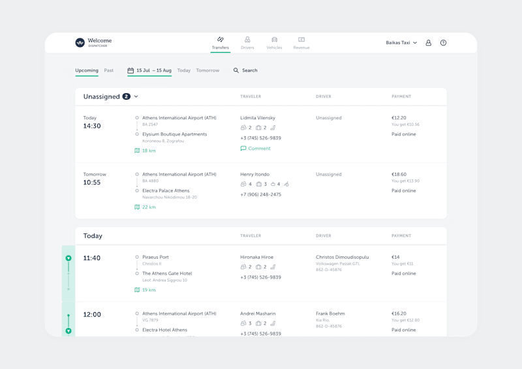The image size is (522, 369).
Task: Switch to the Drivers tab
Action: click(247, 43)
